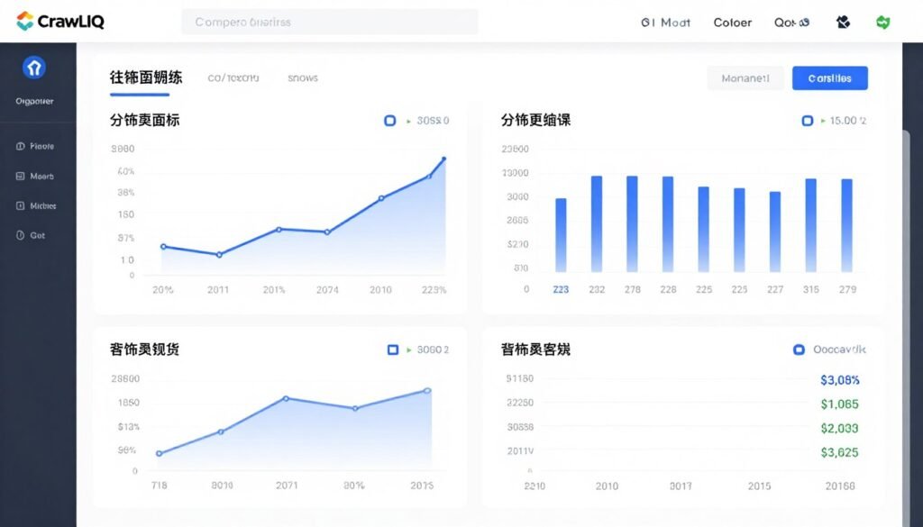Open the circular home icon atop the sidebar
Viewport: 923px width, 527px height.
(34, 68)
